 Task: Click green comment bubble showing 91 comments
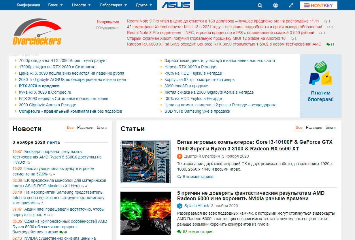tap(330, 44)
